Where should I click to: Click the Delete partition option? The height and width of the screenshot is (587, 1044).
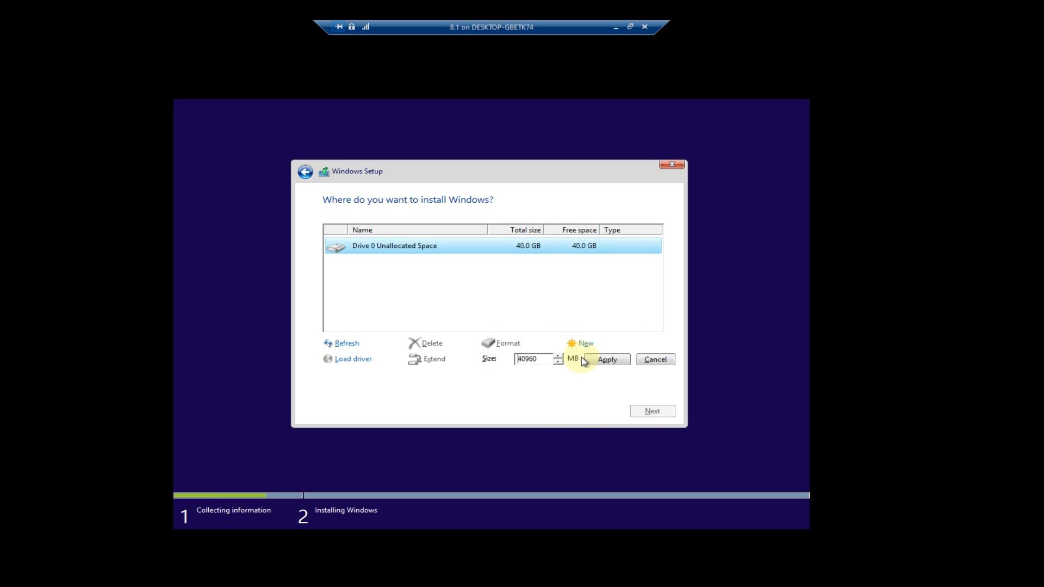[x=432, y=344]
